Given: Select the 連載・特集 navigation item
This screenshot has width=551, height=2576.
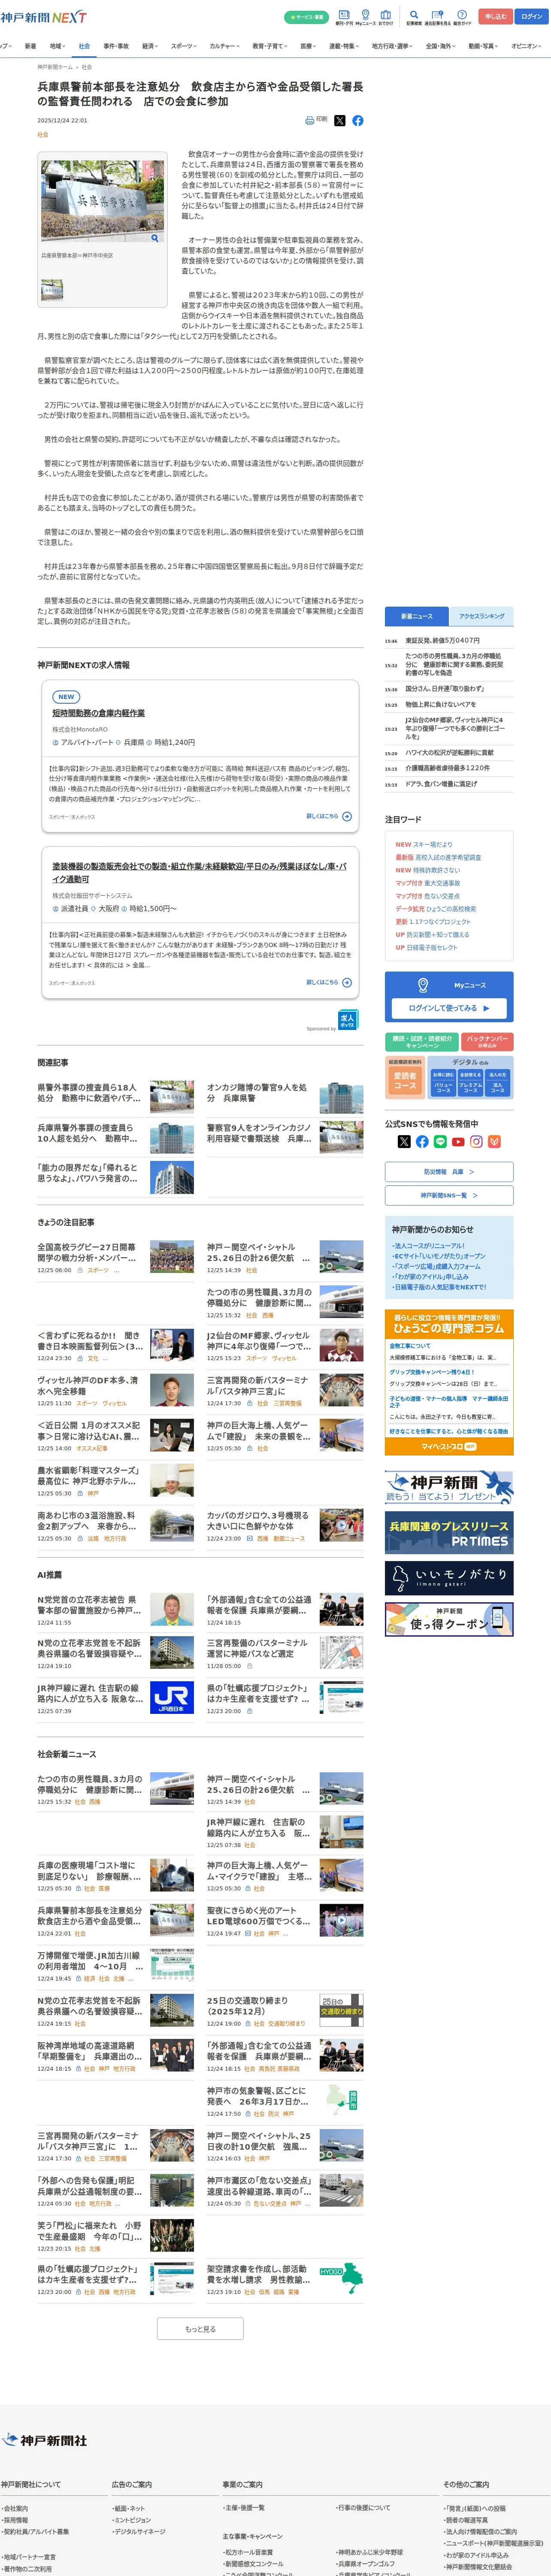Looking at the screenshot, I should point(342,46).
